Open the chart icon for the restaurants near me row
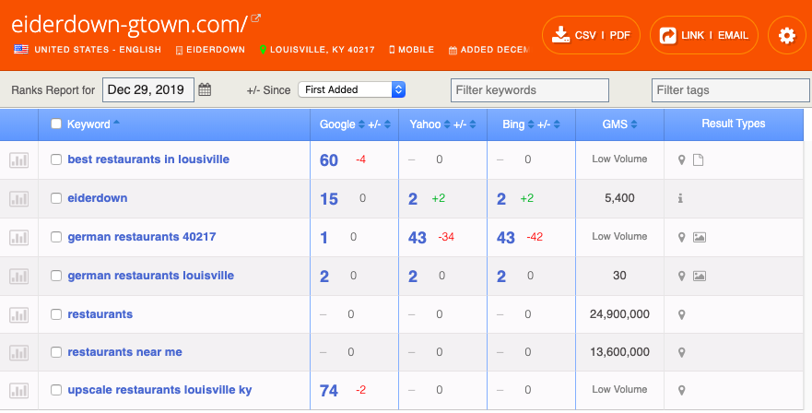 click(18, 353)
